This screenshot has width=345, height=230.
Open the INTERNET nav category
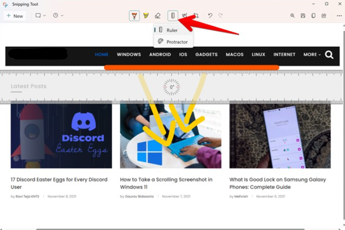point(284,55)
